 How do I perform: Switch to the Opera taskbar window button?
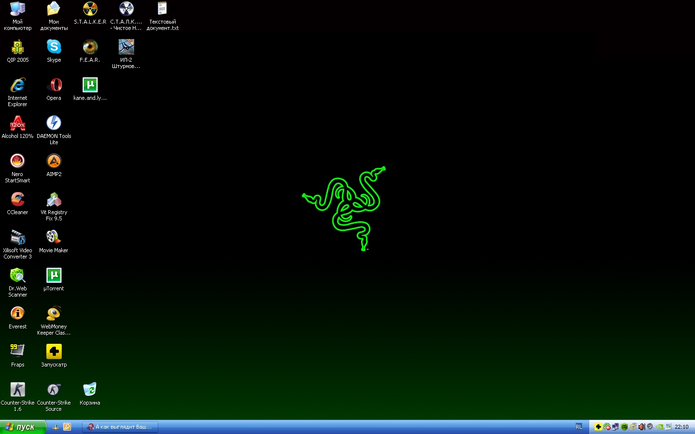tap(120, 427)
